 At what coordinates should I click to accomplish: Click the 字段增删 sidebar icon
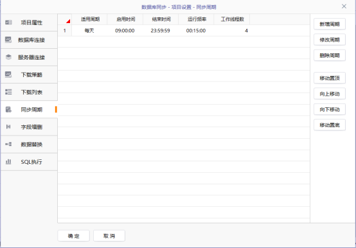8,127
